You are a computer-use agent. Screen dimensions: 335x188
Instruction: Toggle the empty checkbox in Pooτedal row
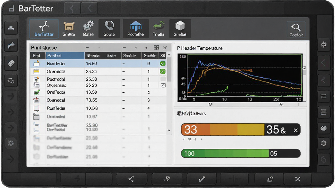click(163, 79)
